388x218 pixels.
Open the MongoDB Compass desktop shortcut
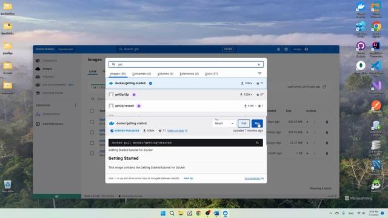point(361,68)
